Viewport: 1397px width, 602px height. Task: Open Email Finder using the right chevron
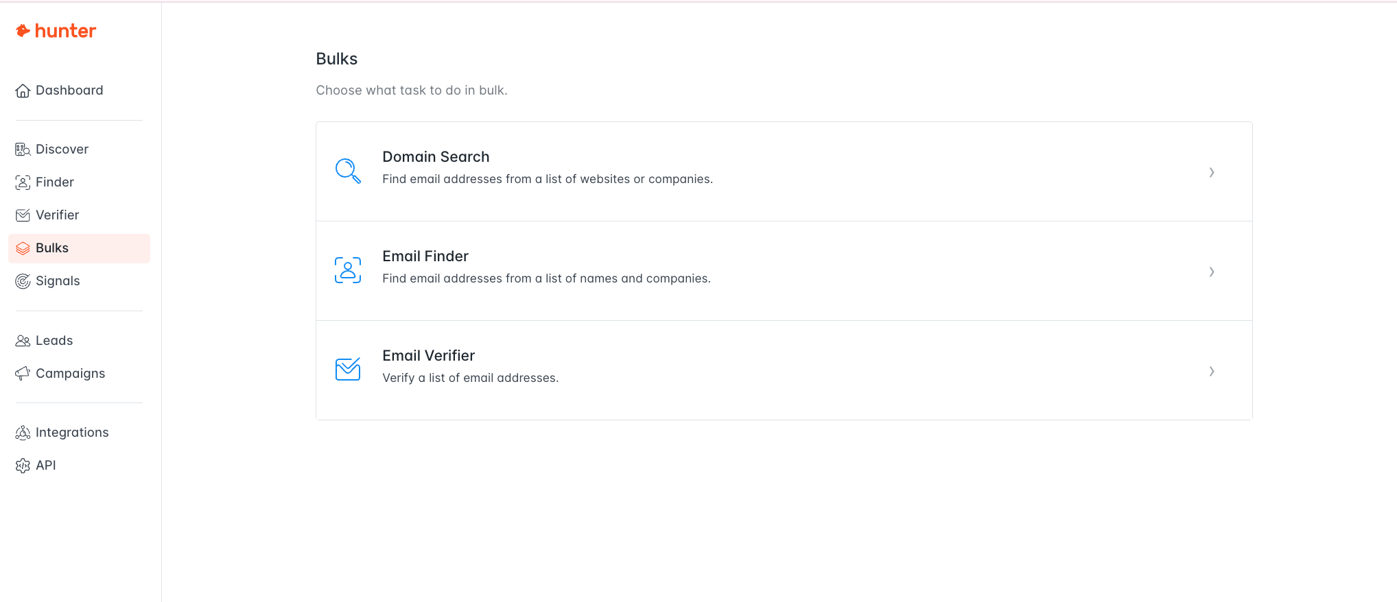click(1212, 272)
